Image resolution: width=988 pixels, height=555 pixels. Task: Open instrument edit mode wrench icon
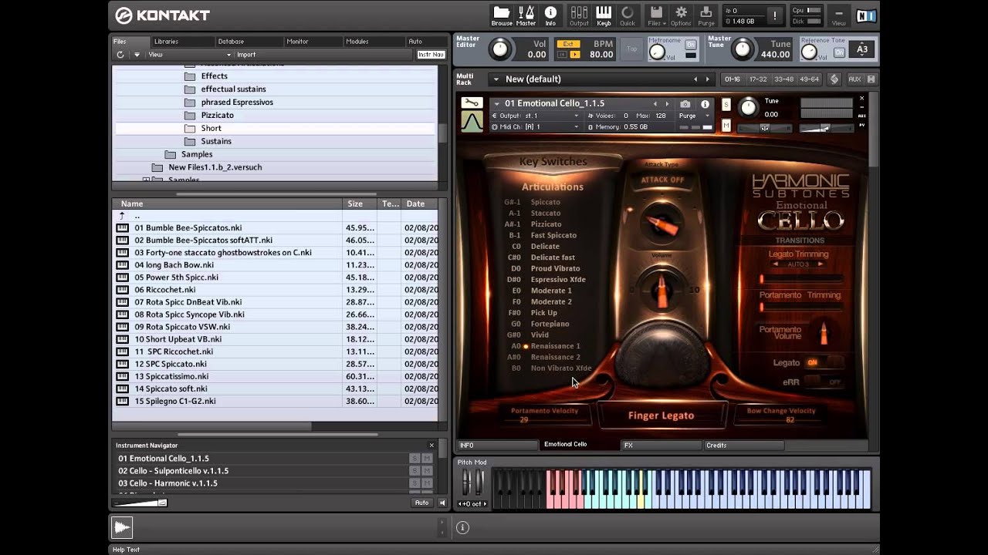472,103
